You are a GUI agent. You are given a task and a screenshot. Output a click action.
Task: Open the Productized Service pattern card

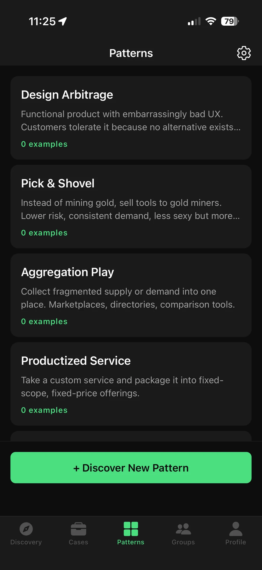coord(131,384)
